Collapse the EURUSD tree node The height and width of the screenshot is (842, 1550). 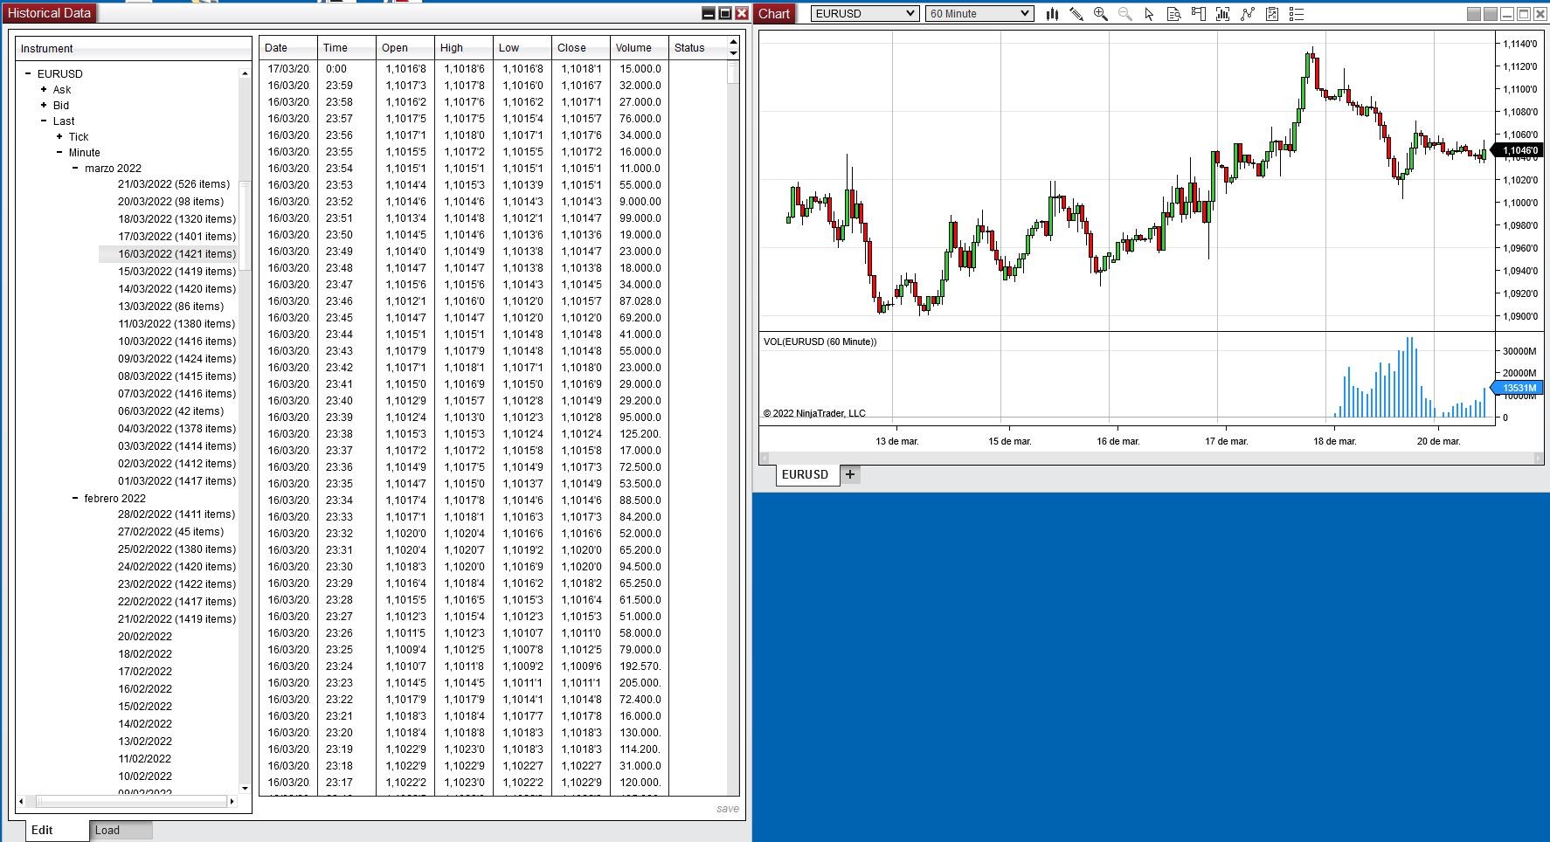tap(28, 74)
